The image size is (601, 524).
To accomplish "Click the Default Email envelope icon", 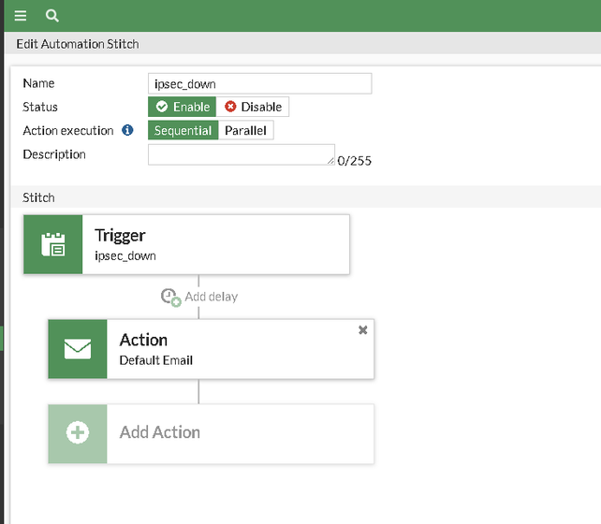I will [x=78, y=349].
